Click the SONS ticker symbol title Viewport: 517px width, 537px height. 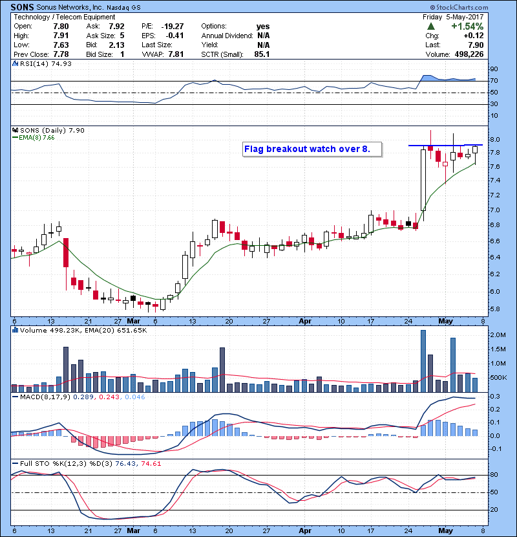point(22,7)
